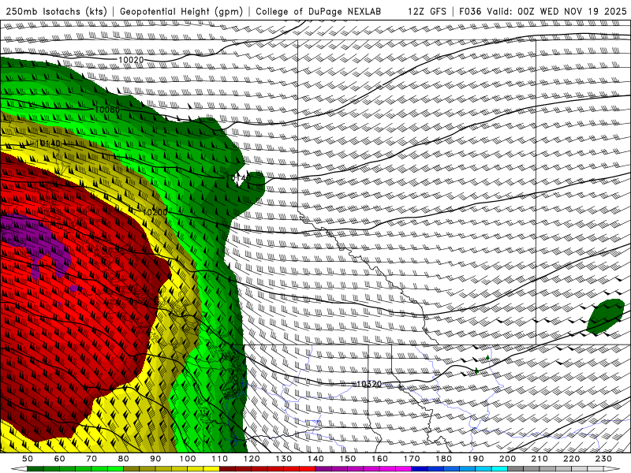631x473 pixels.
Task: Click the 10080 height contour label
Action: pyautogui.click(x=107, y=110)
